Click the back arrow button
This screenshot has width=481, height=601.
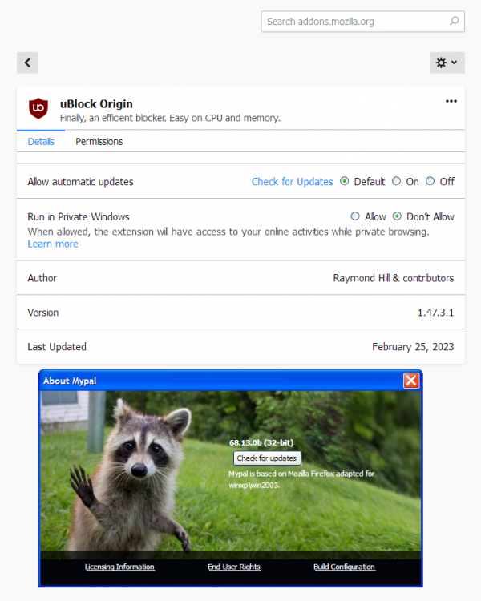point(27,63)
